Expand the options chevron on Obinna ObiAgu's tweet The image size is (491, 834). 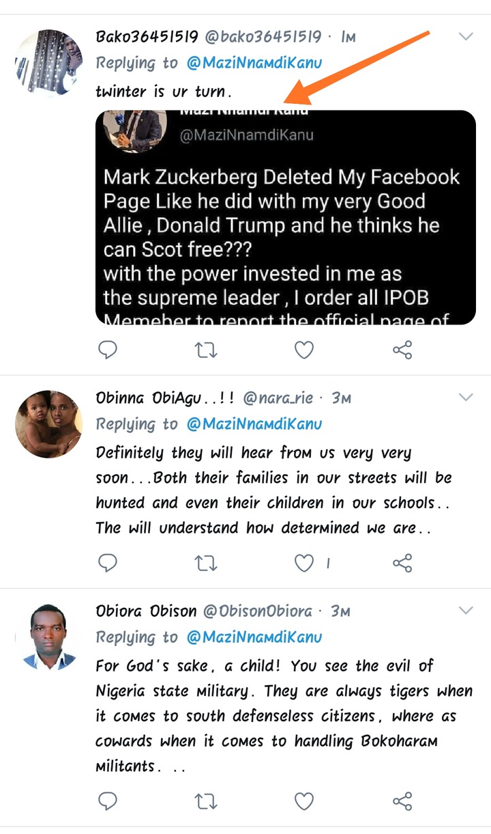[x=466, y=398]
